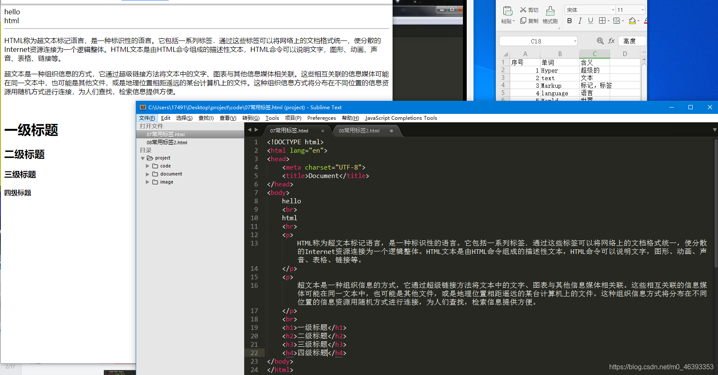Screen dimensions: 718x375
Task: Click the Cut scissors icon in spreadsheet
Action: [523, 10]
